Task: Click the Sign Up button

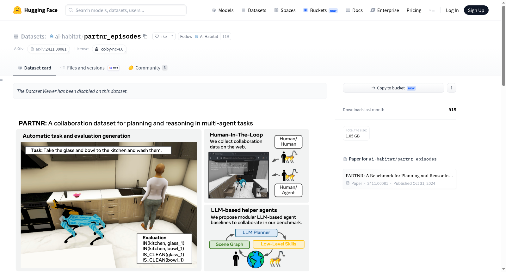Action: tap(476, 10)
